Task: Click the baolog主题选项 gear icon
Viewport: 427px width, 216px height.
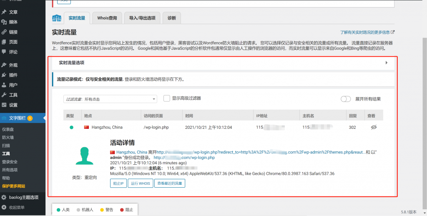Action: click(x=4, y=198)
